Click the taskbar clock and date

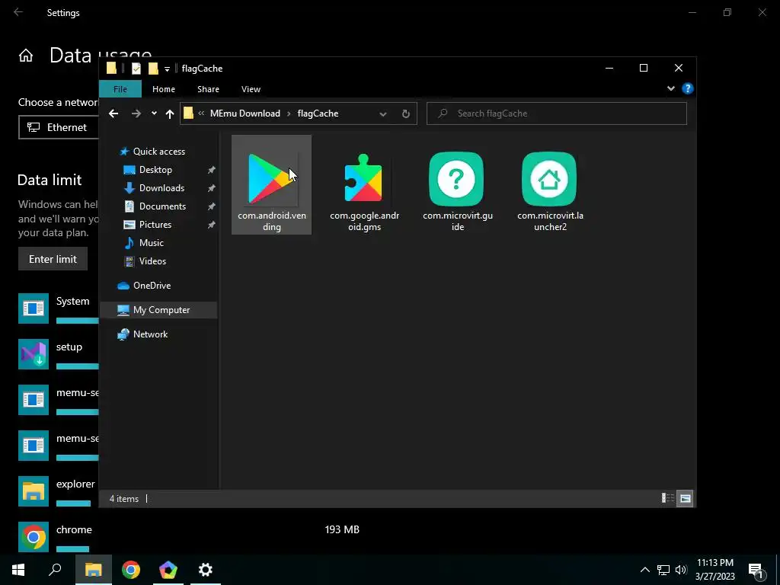click(x=714, y=570)
